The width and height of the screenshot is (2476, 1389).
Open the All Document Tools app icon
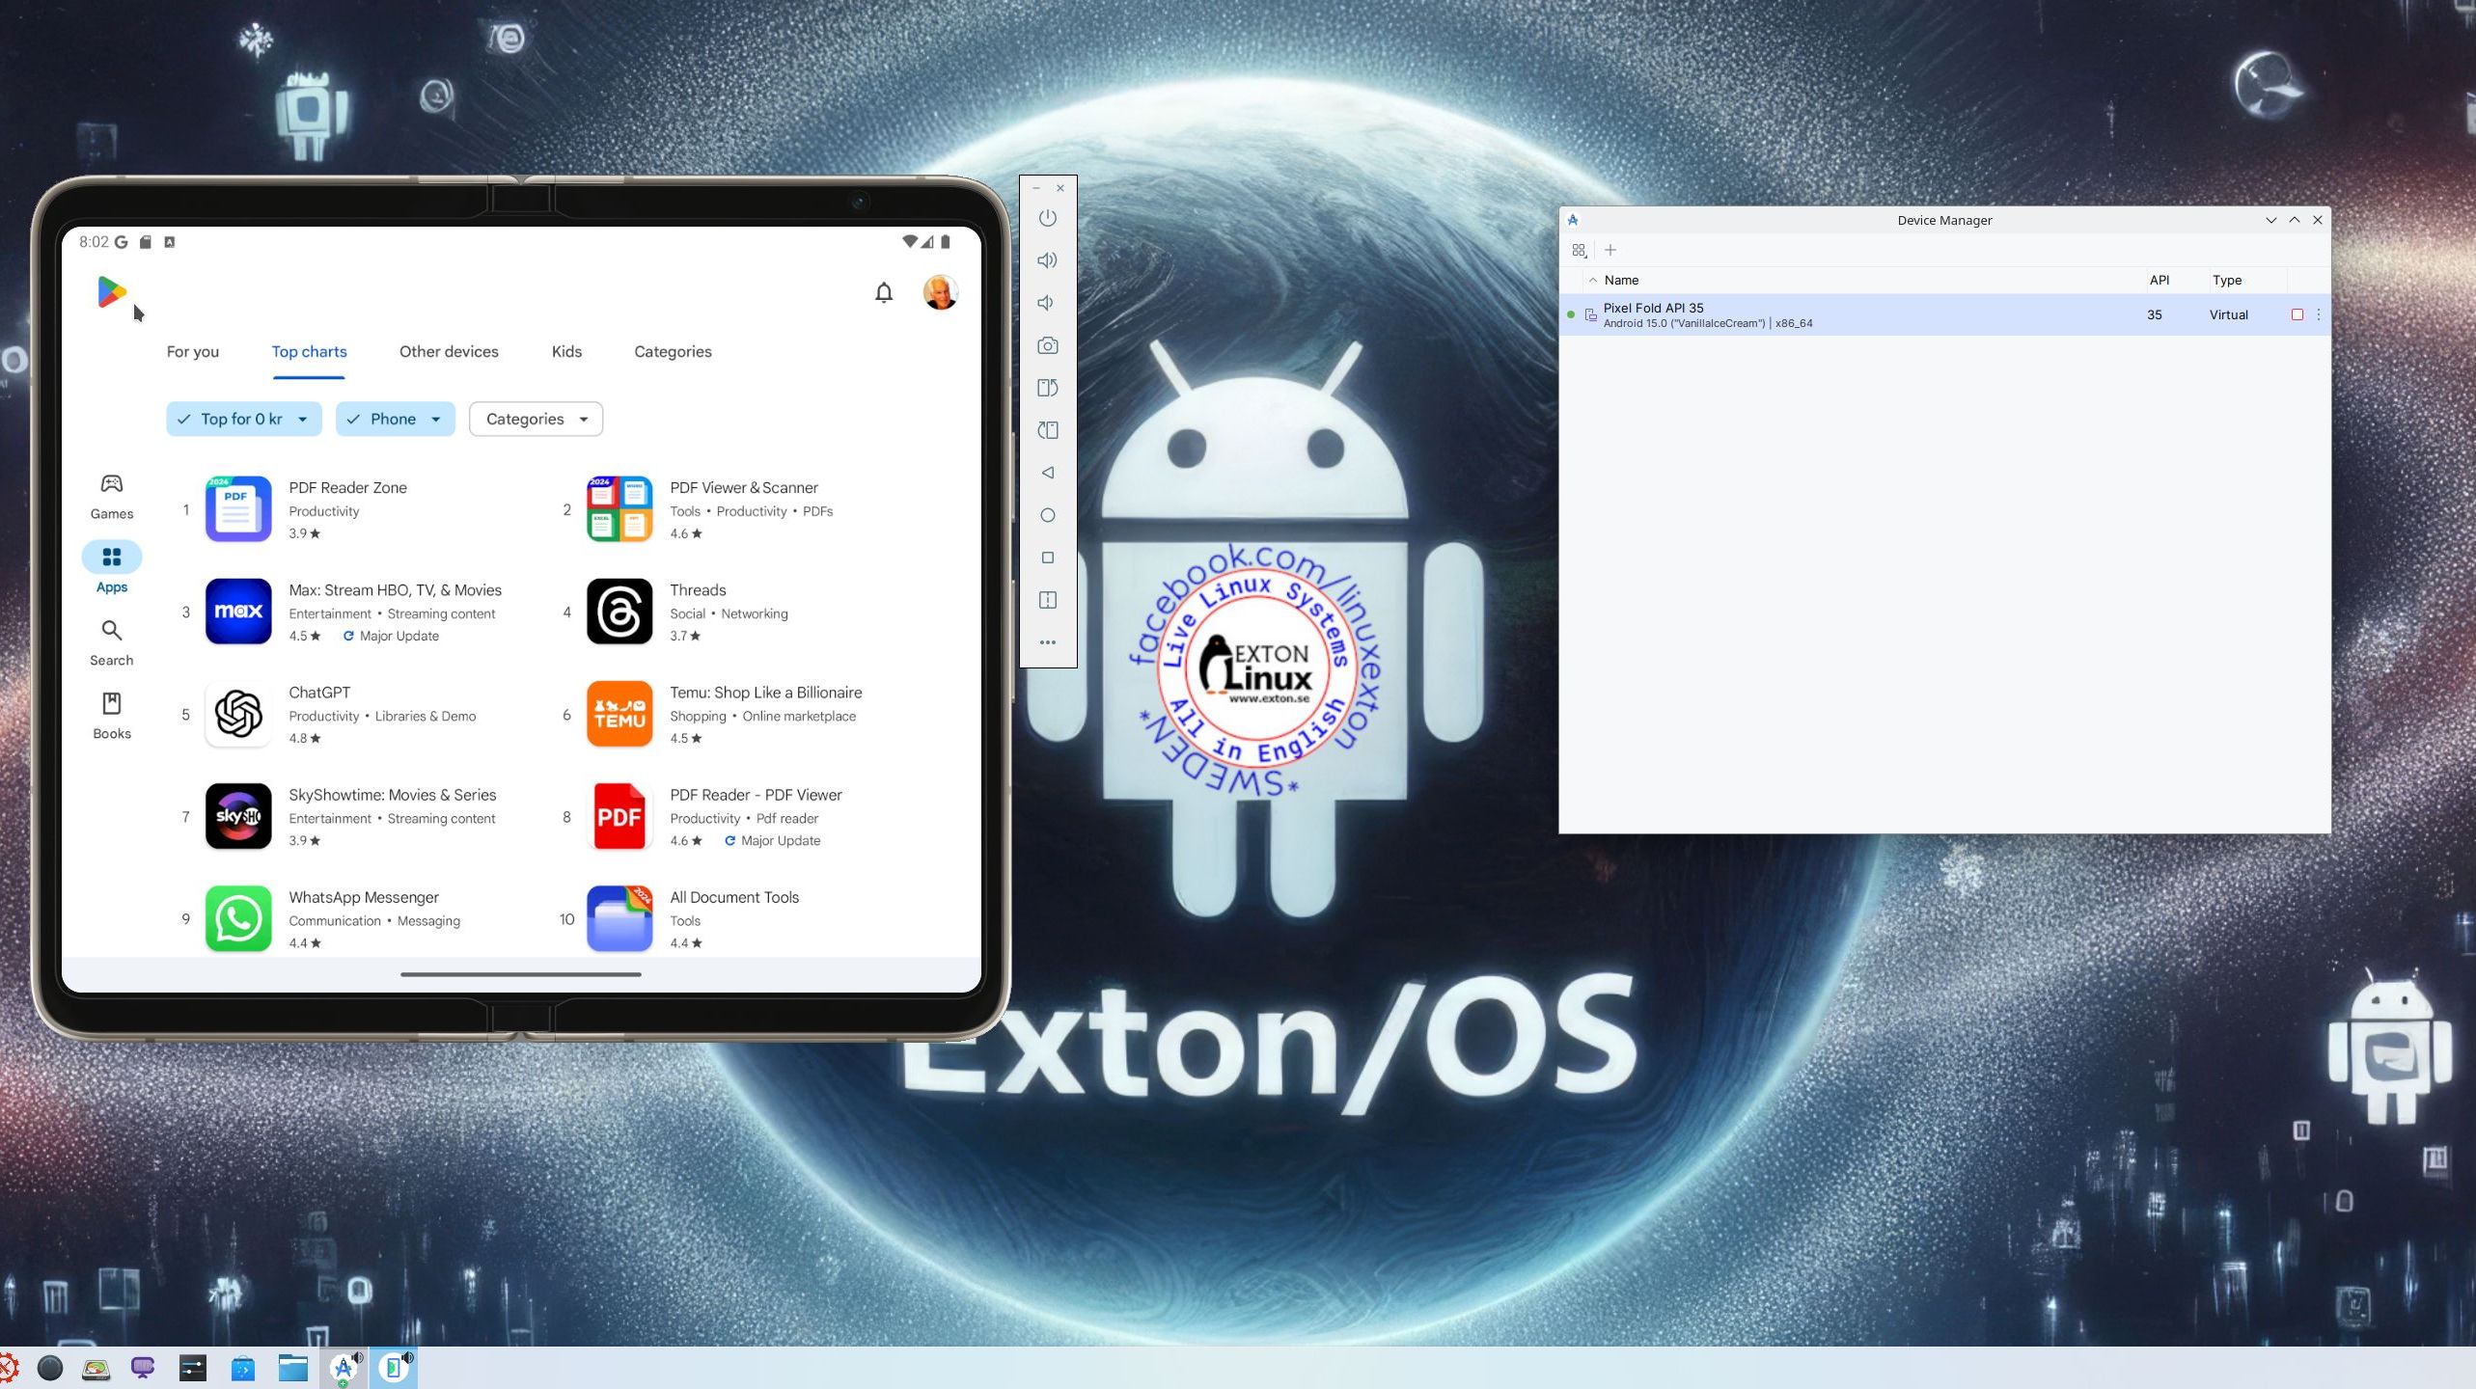[x=619, y=918]
